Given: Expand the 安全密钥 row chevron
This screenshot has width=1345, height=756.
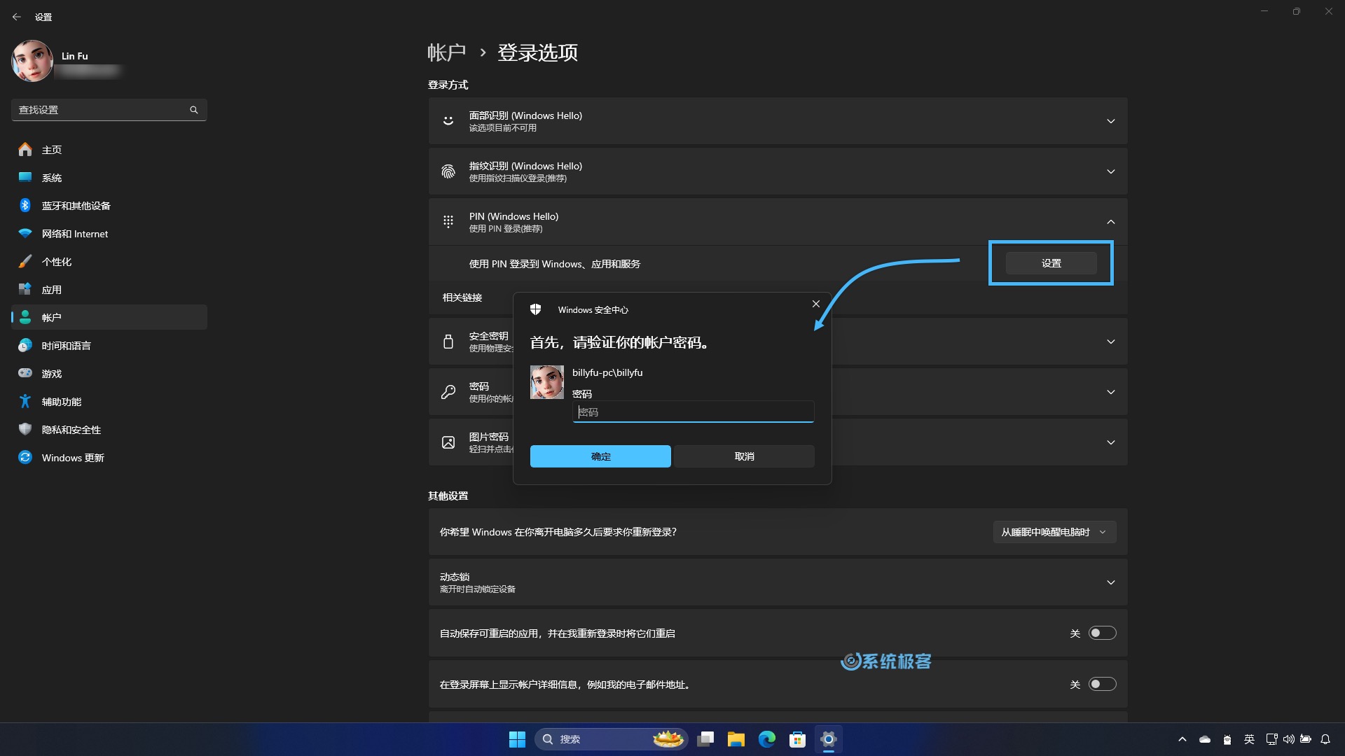Looking at the screenshot, I should (1110, 342).
